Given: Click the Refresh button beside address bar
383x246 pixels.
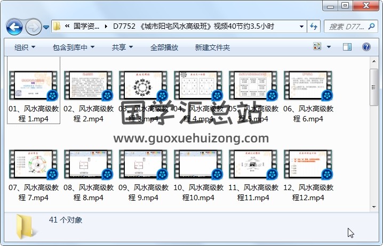Looking at the screenshot, I should (x=314, y=26).
